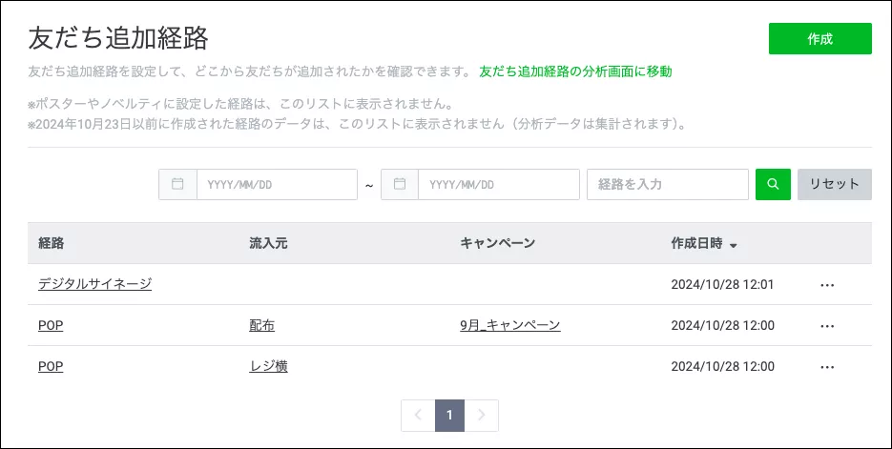This screenshot has width=892, height=449.
Task: Go to next page arrow
Action: (482, 416)
